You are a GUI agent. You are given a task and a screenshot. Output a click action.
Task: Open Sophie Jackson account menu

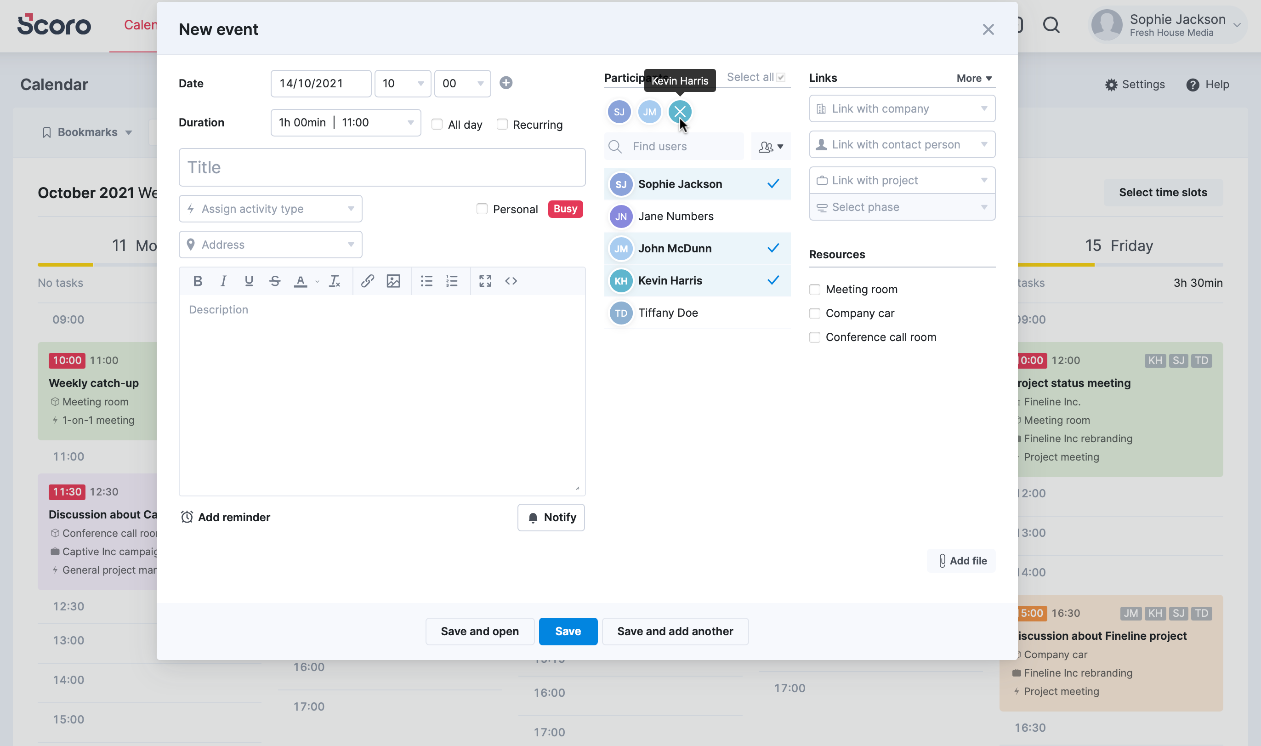[1168, 25]
